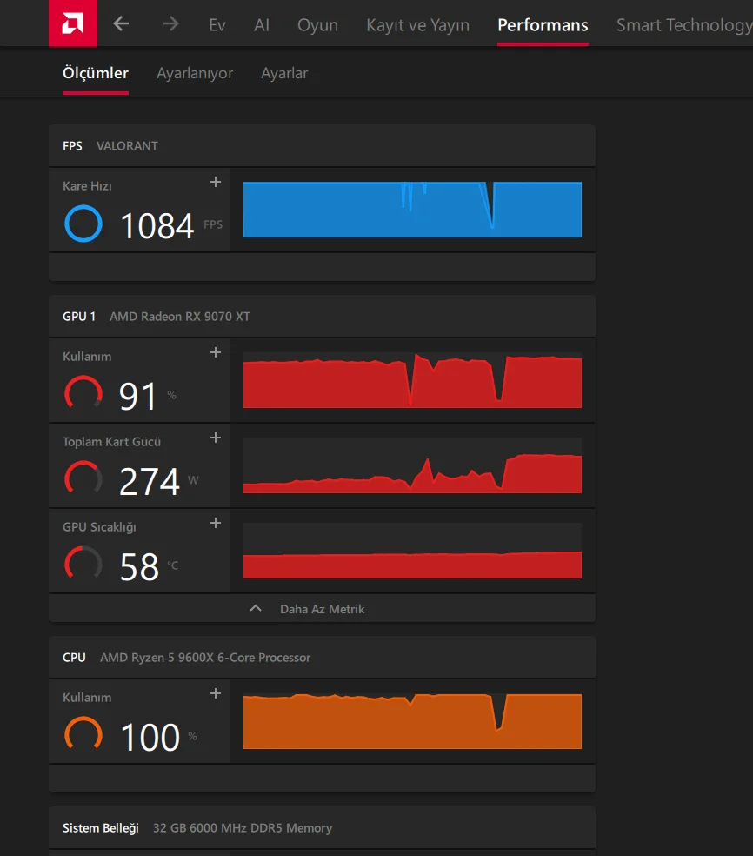This screenshot has height=856, width=753.
Task: Click the Toplam Kart Gücü graph
Action: pos(412,465)
